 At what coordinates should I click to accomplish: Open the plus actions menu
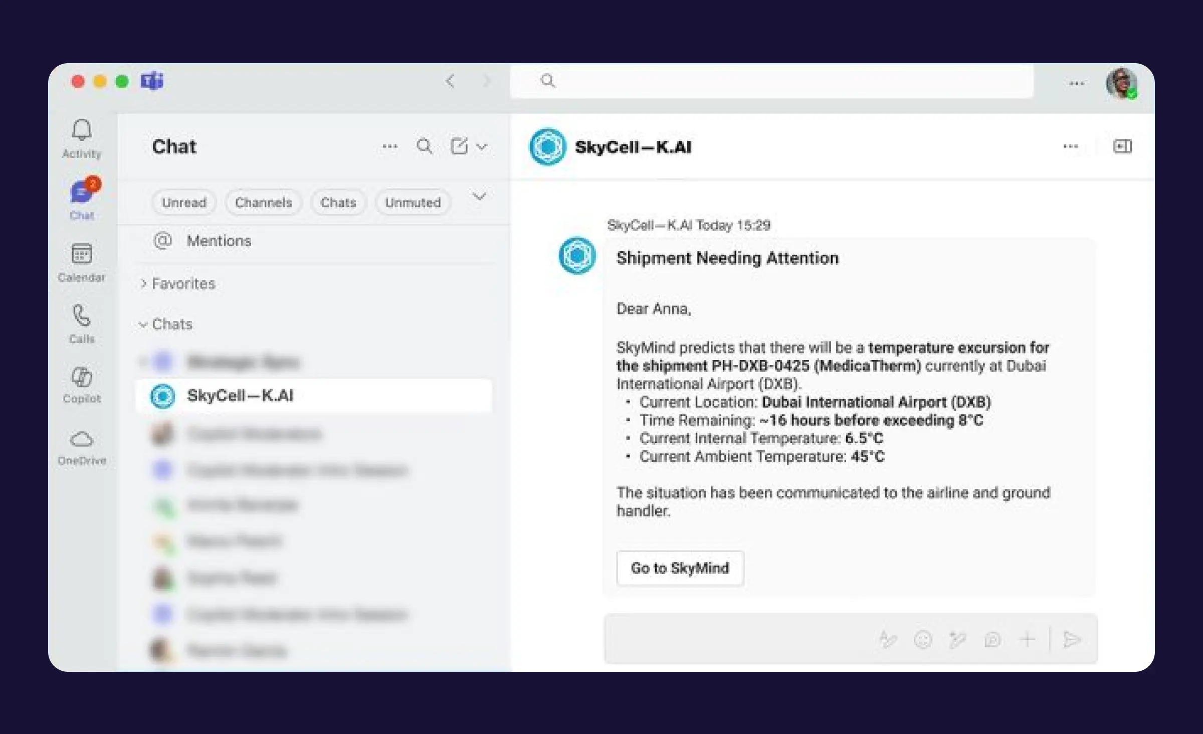[1027, 639]
